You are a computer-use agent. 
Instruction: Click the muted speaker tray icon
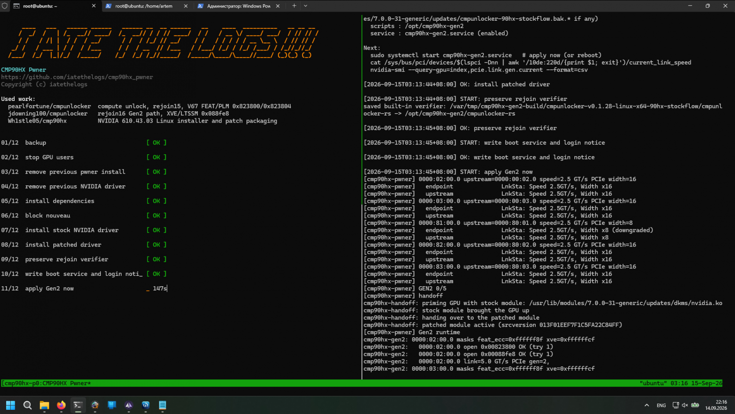pyautogui.click(x=685, y=405)
